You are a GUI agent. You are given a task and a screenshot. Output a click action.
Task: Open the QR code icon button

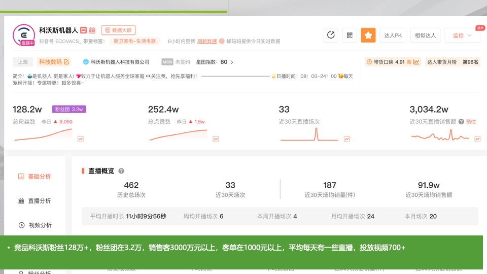tap(350, 35)
